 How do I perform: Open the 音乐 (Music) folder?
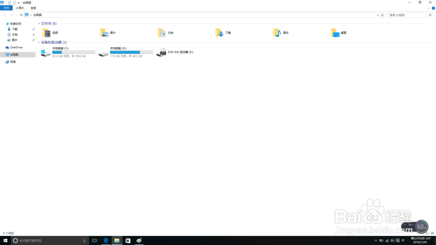tap(281, 33)
